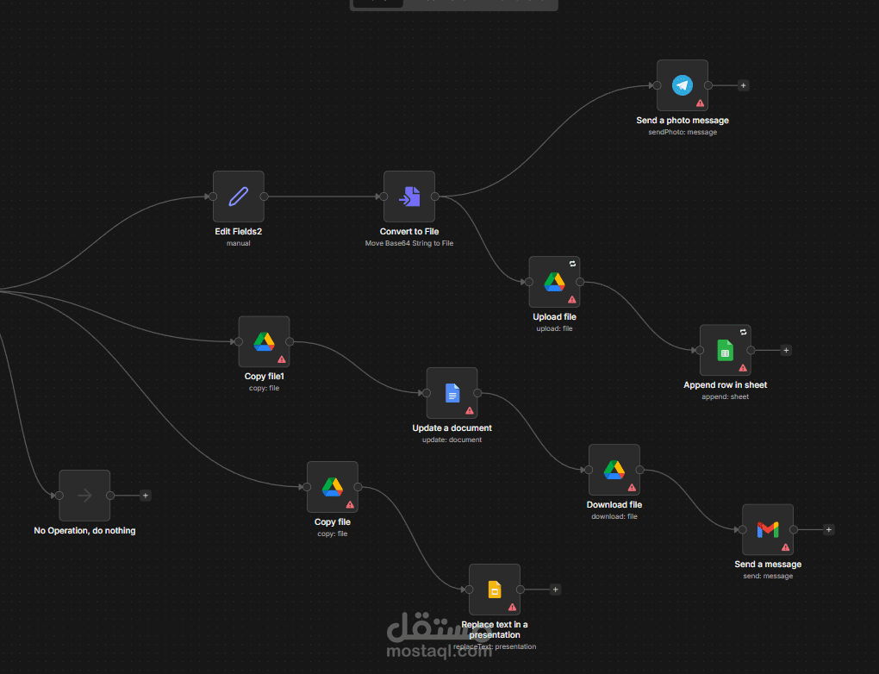Click warning triangle on Copy file node
This screenshot has width=879, height=674.
click(x=350, y=505)
